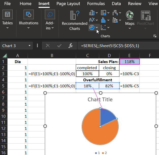
Task: Open the Charts group dialog launcher
Action: point(155,36)
